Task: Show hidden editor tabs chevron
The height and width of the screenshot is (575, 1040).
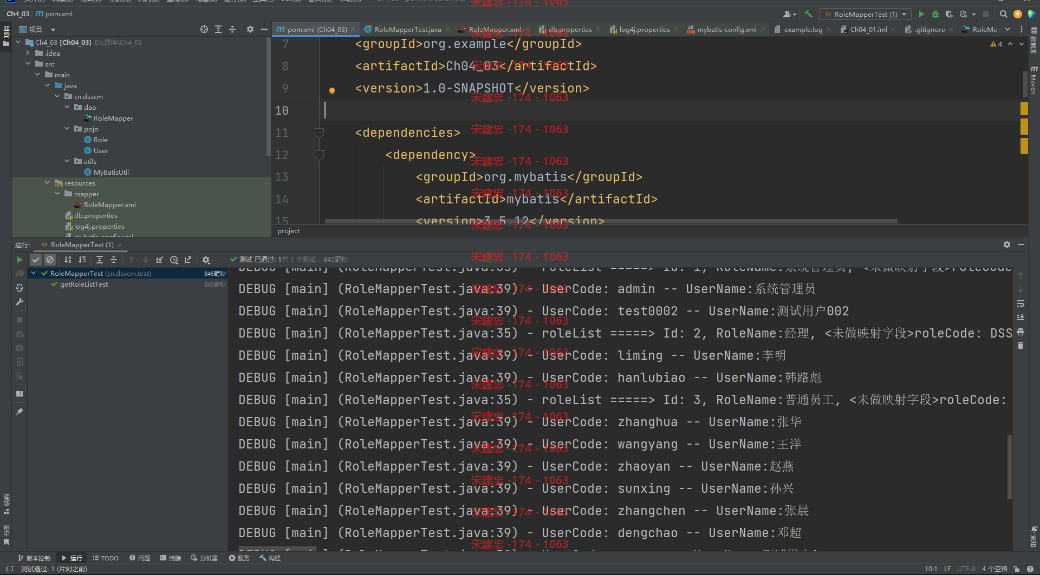Action: [x=1007, y=29]
